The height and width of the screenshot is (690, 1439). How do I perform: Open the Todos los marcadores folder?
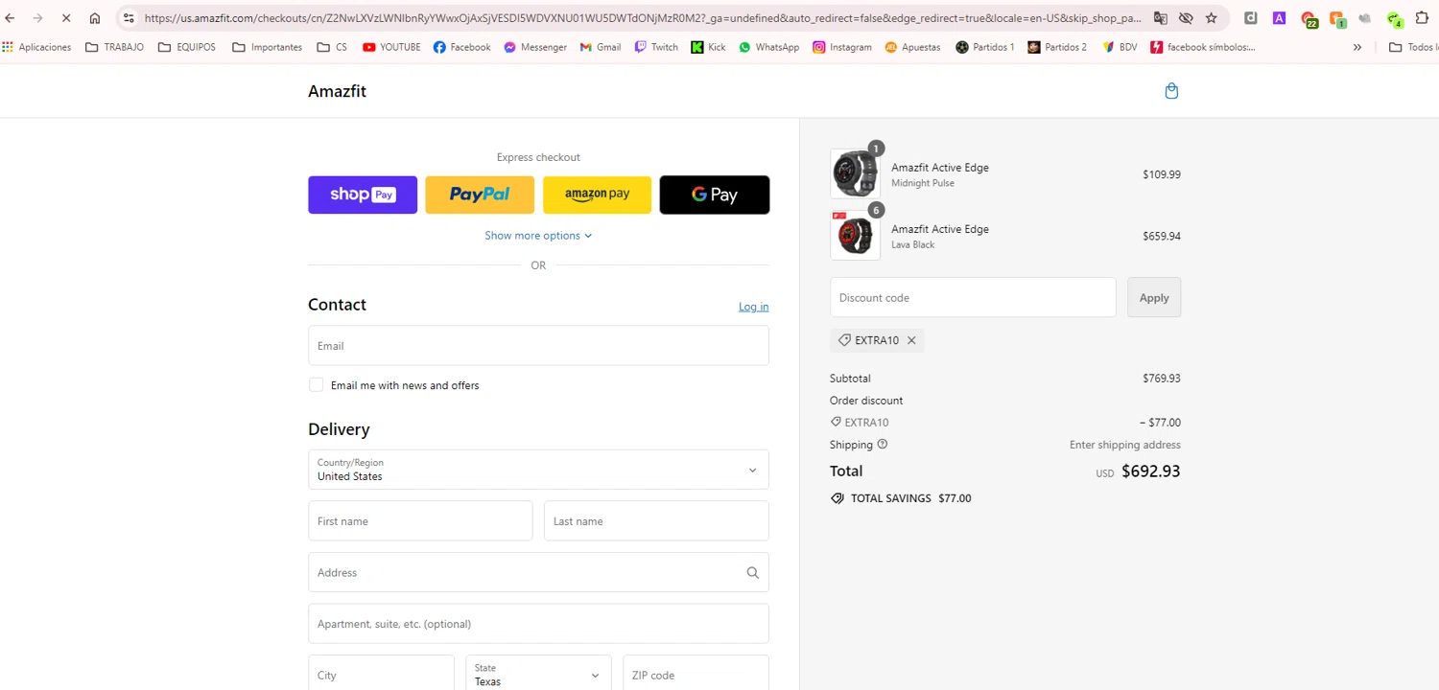click(1413, 47)
